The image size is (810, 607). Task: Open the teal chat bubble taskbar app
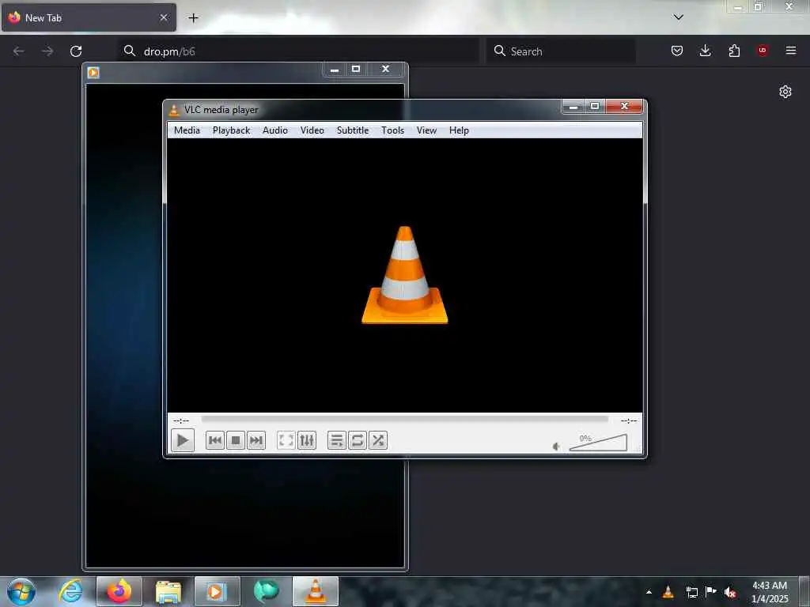pos(267,591)
